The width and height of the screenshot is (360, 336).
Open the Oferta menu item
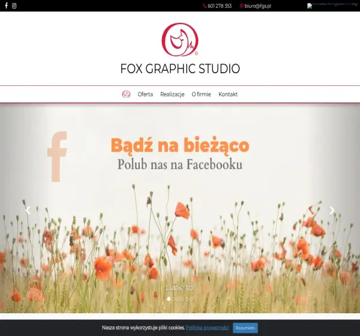click(145, 94)
